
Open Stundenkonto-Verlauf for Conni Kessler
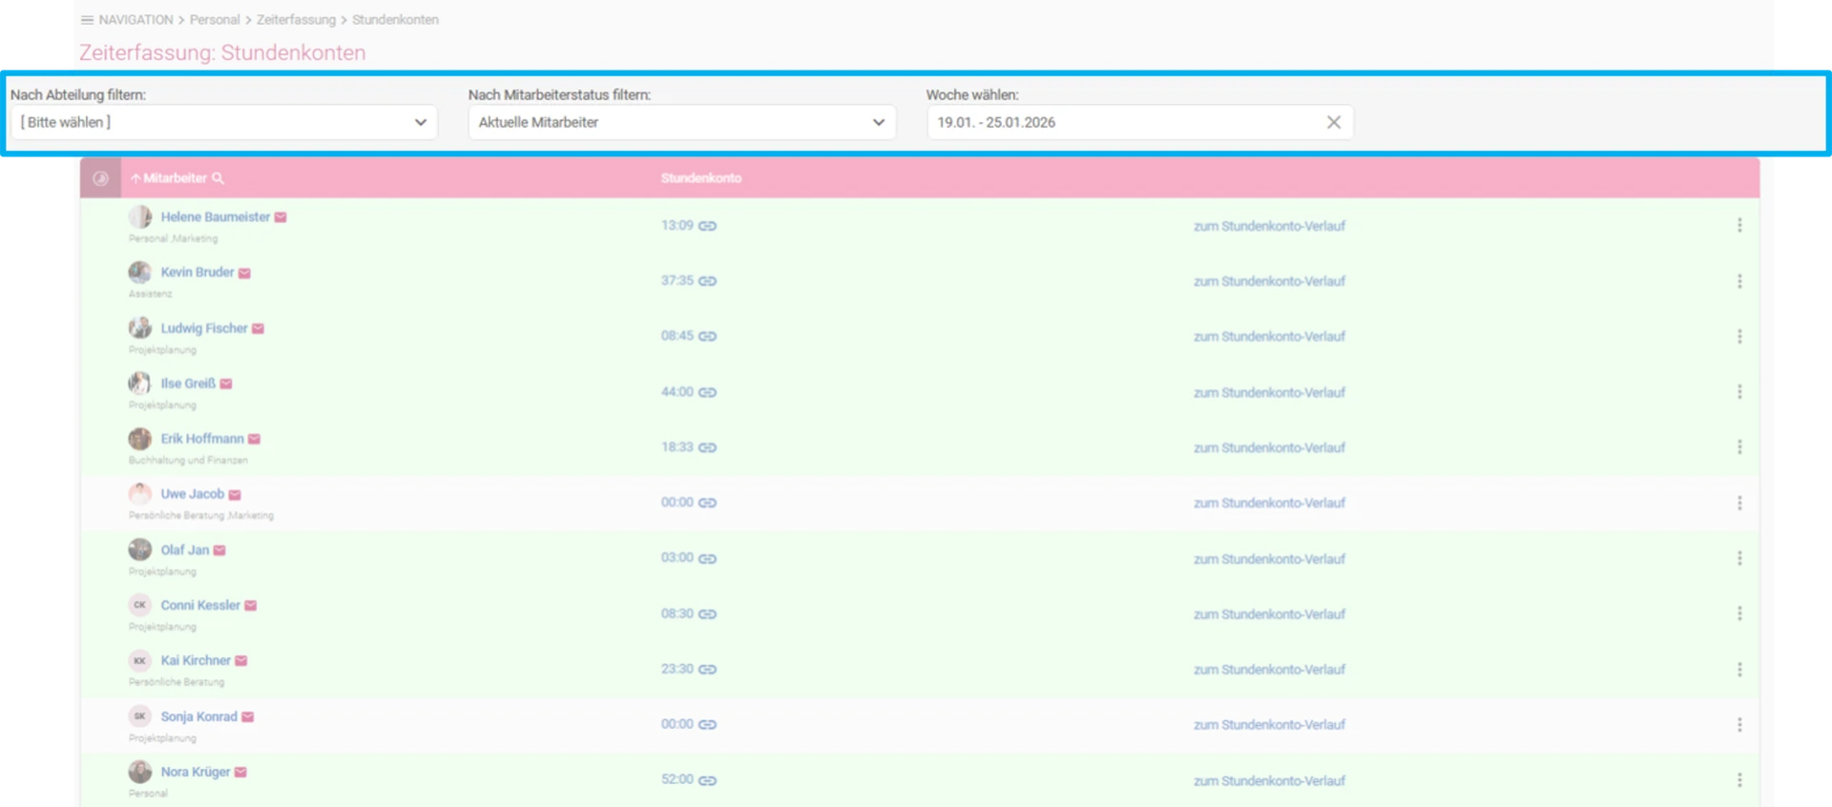[1269, 614]
